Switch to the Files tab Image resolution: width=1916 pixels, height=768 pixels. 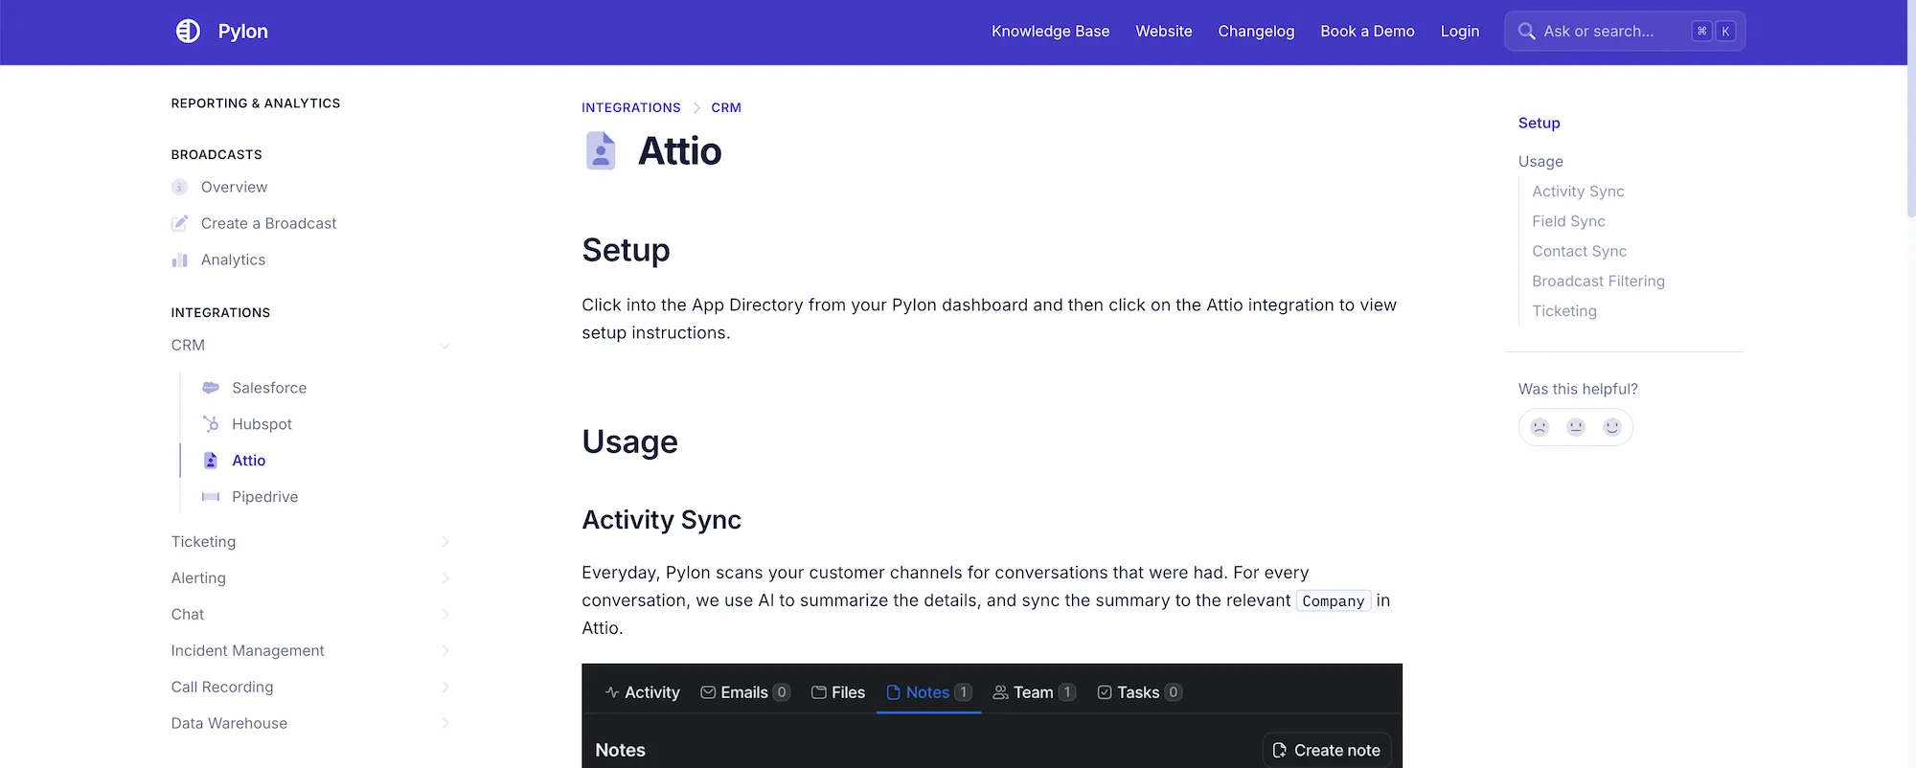[838, 692]
